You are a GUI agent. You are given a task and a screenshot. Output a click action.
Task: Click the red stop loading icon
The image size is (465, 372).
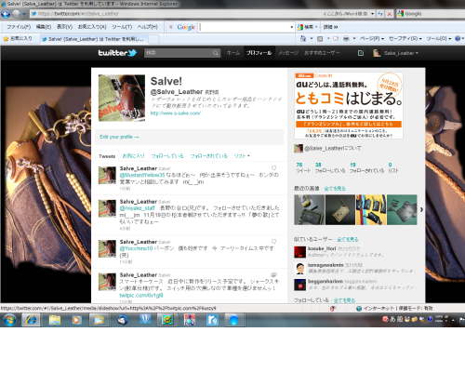[x=390, y=14]
